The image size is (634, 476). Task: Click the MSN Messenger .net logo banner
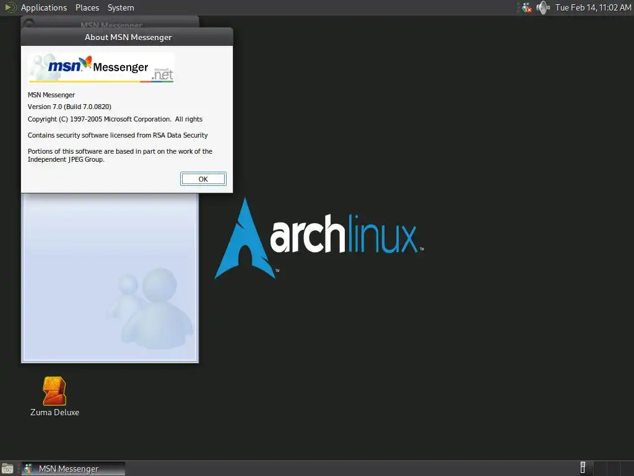pyautogui.click(x=101, y=68)
